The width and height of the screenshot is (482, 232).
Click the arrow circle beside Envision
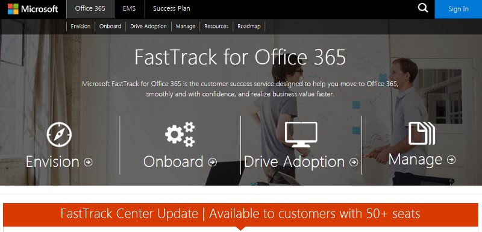(x=88, y=162)
